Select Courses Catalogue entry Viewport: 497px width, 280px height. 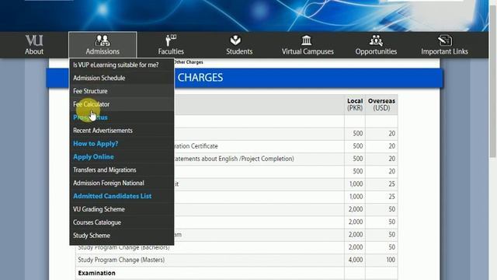point(96,222)
